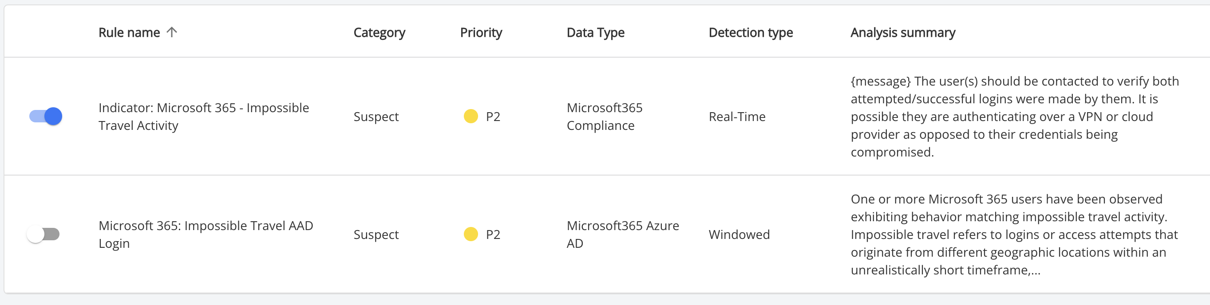Click the 'Windowed' detection type cell
The width and height of the screenshot is (1210, 305).
pyautogui.click(x=739, y=234)
